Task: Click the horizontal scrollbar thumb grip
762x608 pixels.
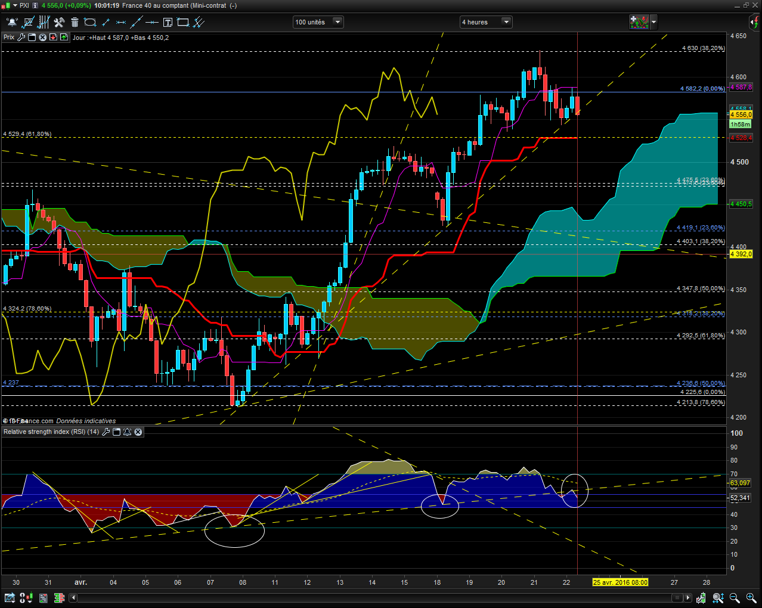Action: (677, 597)
